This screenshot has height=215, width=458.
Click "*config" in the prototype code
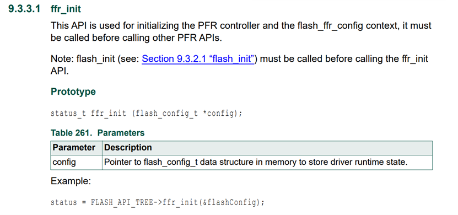pyautogui.click(x=218, y=114)
